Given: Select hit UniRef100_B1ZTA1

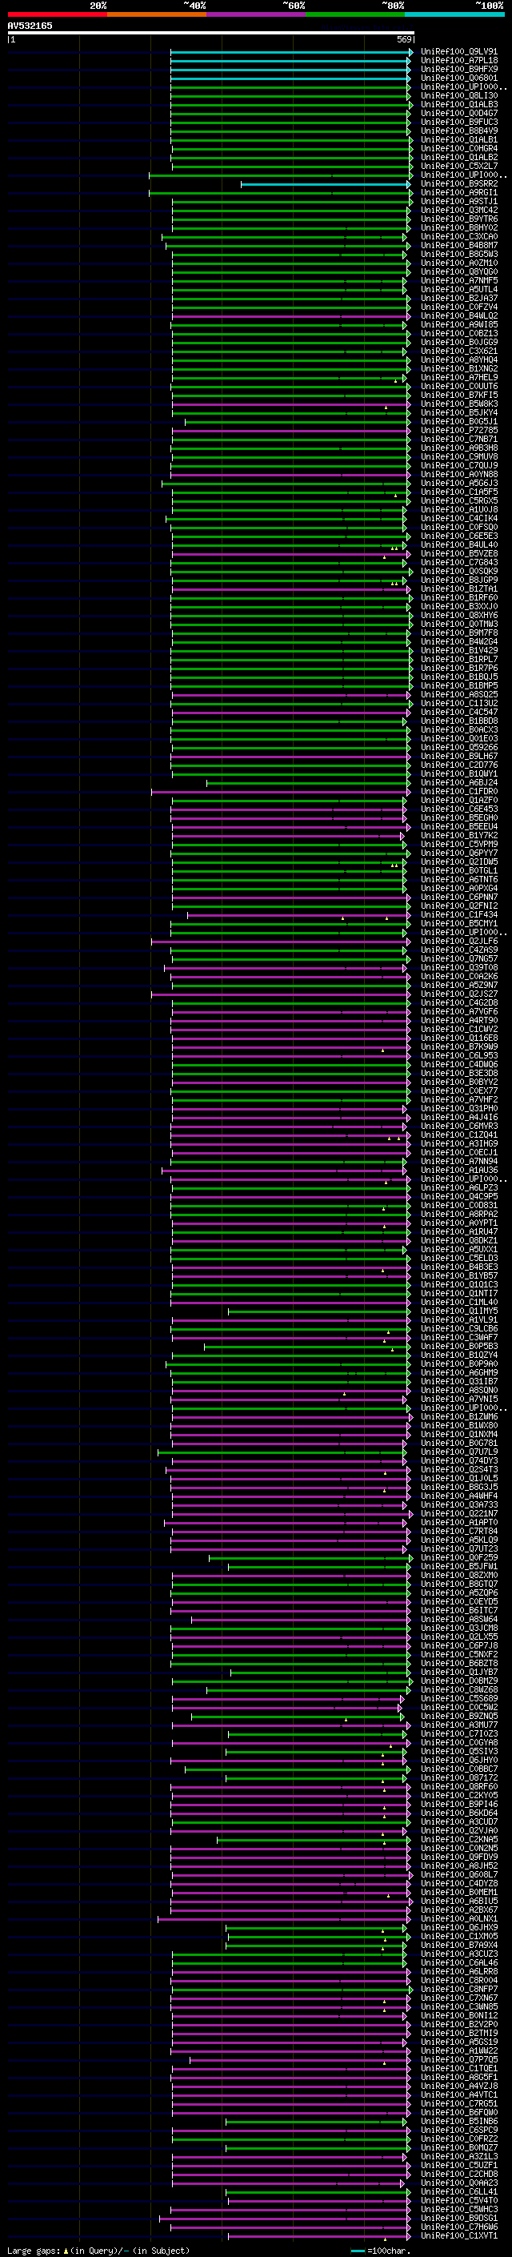Looking at the screenshot, I should tap(458, 588).
